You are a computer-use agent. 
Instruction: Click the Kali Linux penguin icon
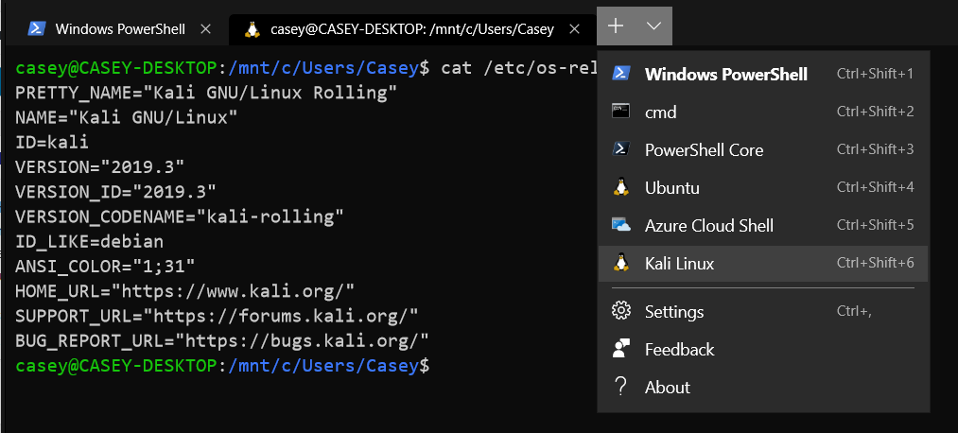[621, 263]
